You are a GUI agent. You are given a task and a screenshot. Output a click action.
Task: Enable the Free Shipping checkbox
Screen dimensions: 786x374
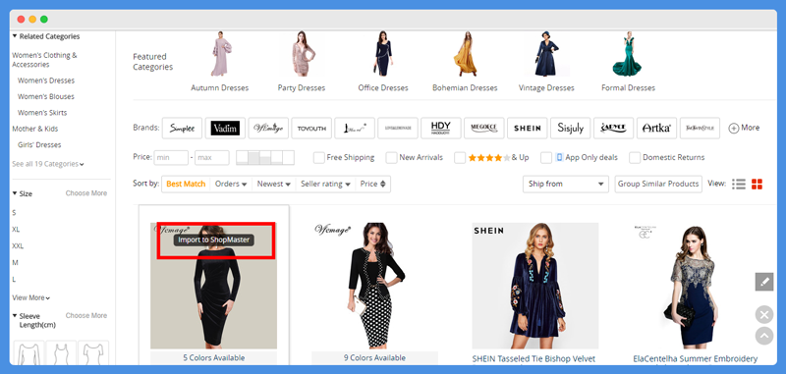318,158
